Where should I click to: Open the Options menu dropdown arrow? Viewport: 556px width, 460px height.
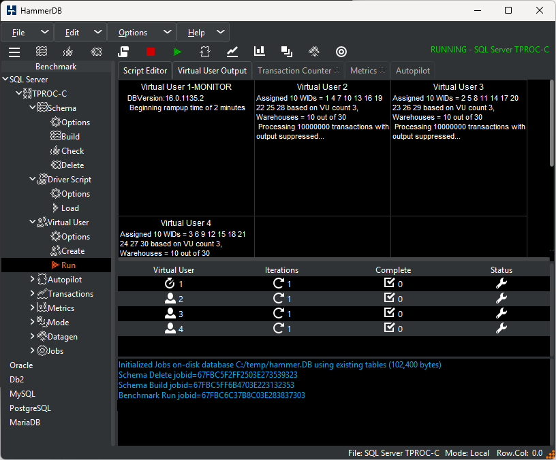168,32
